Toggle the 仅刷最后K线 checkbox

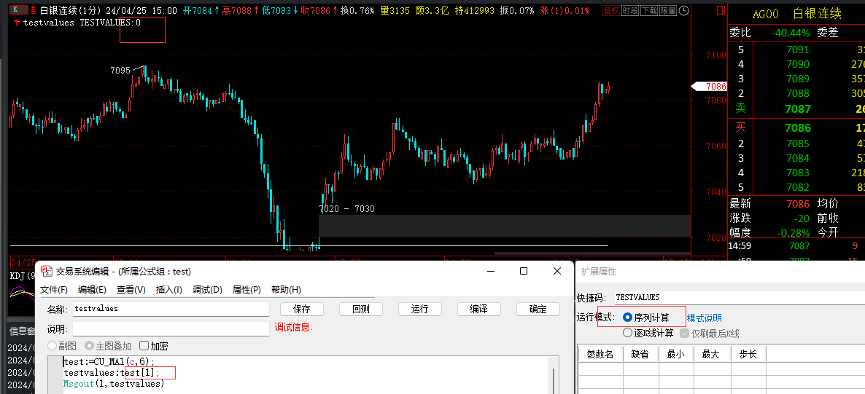click(685, 334)
